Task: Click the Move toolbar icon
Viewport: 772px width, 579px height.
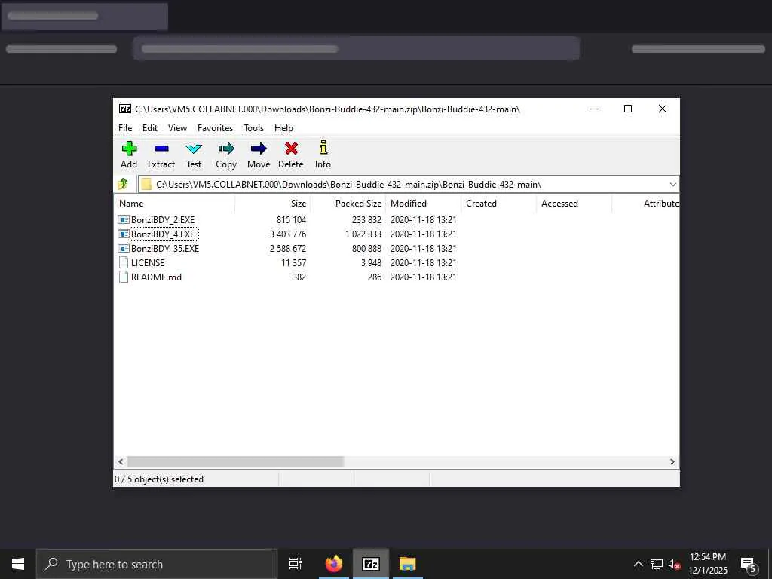Action: pos(259,149)
